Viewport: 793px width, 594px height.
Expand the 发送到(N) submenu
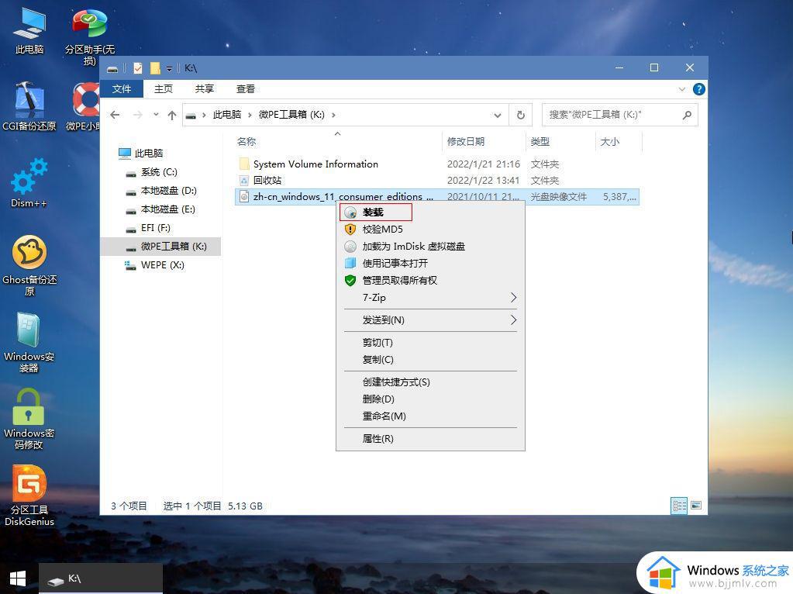pos(430,319)
